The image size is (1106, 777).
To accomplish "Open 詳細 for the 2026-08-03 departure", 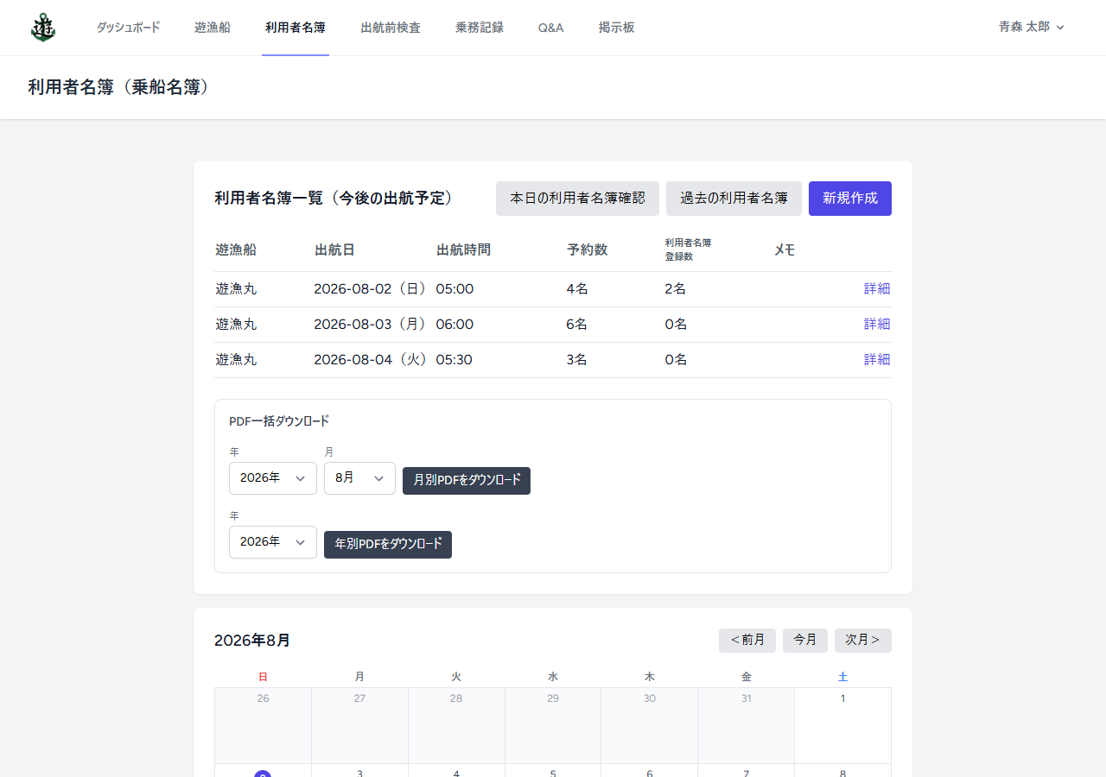I will 877,325.
